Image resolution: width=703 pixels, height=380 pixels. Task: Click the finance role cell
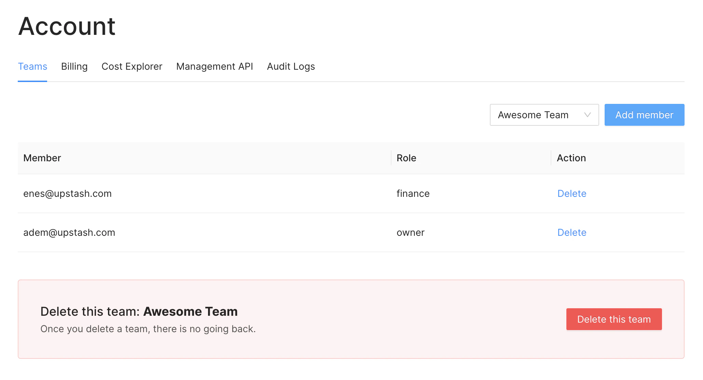click(413, 193)
